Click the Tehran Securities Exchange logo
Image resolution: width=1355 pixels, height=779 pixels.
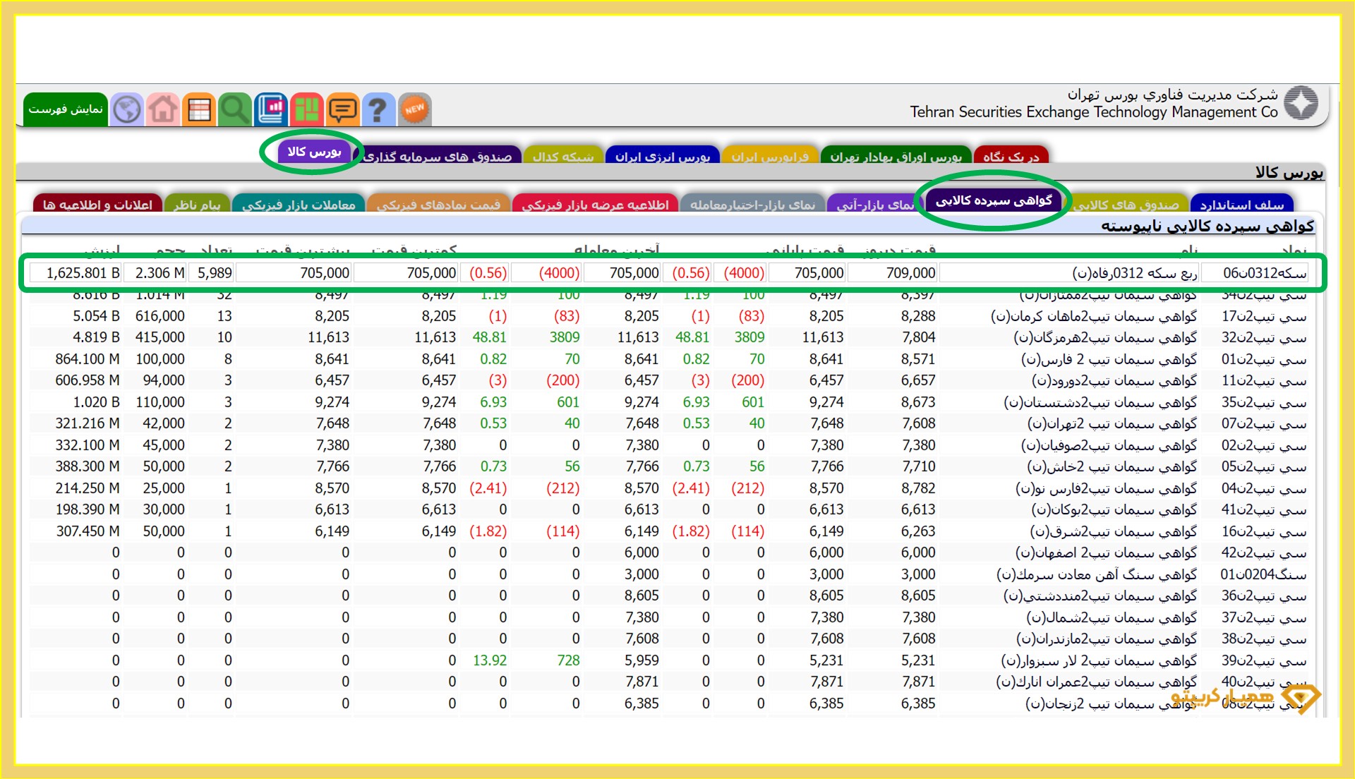click(x=1301, y=103)
